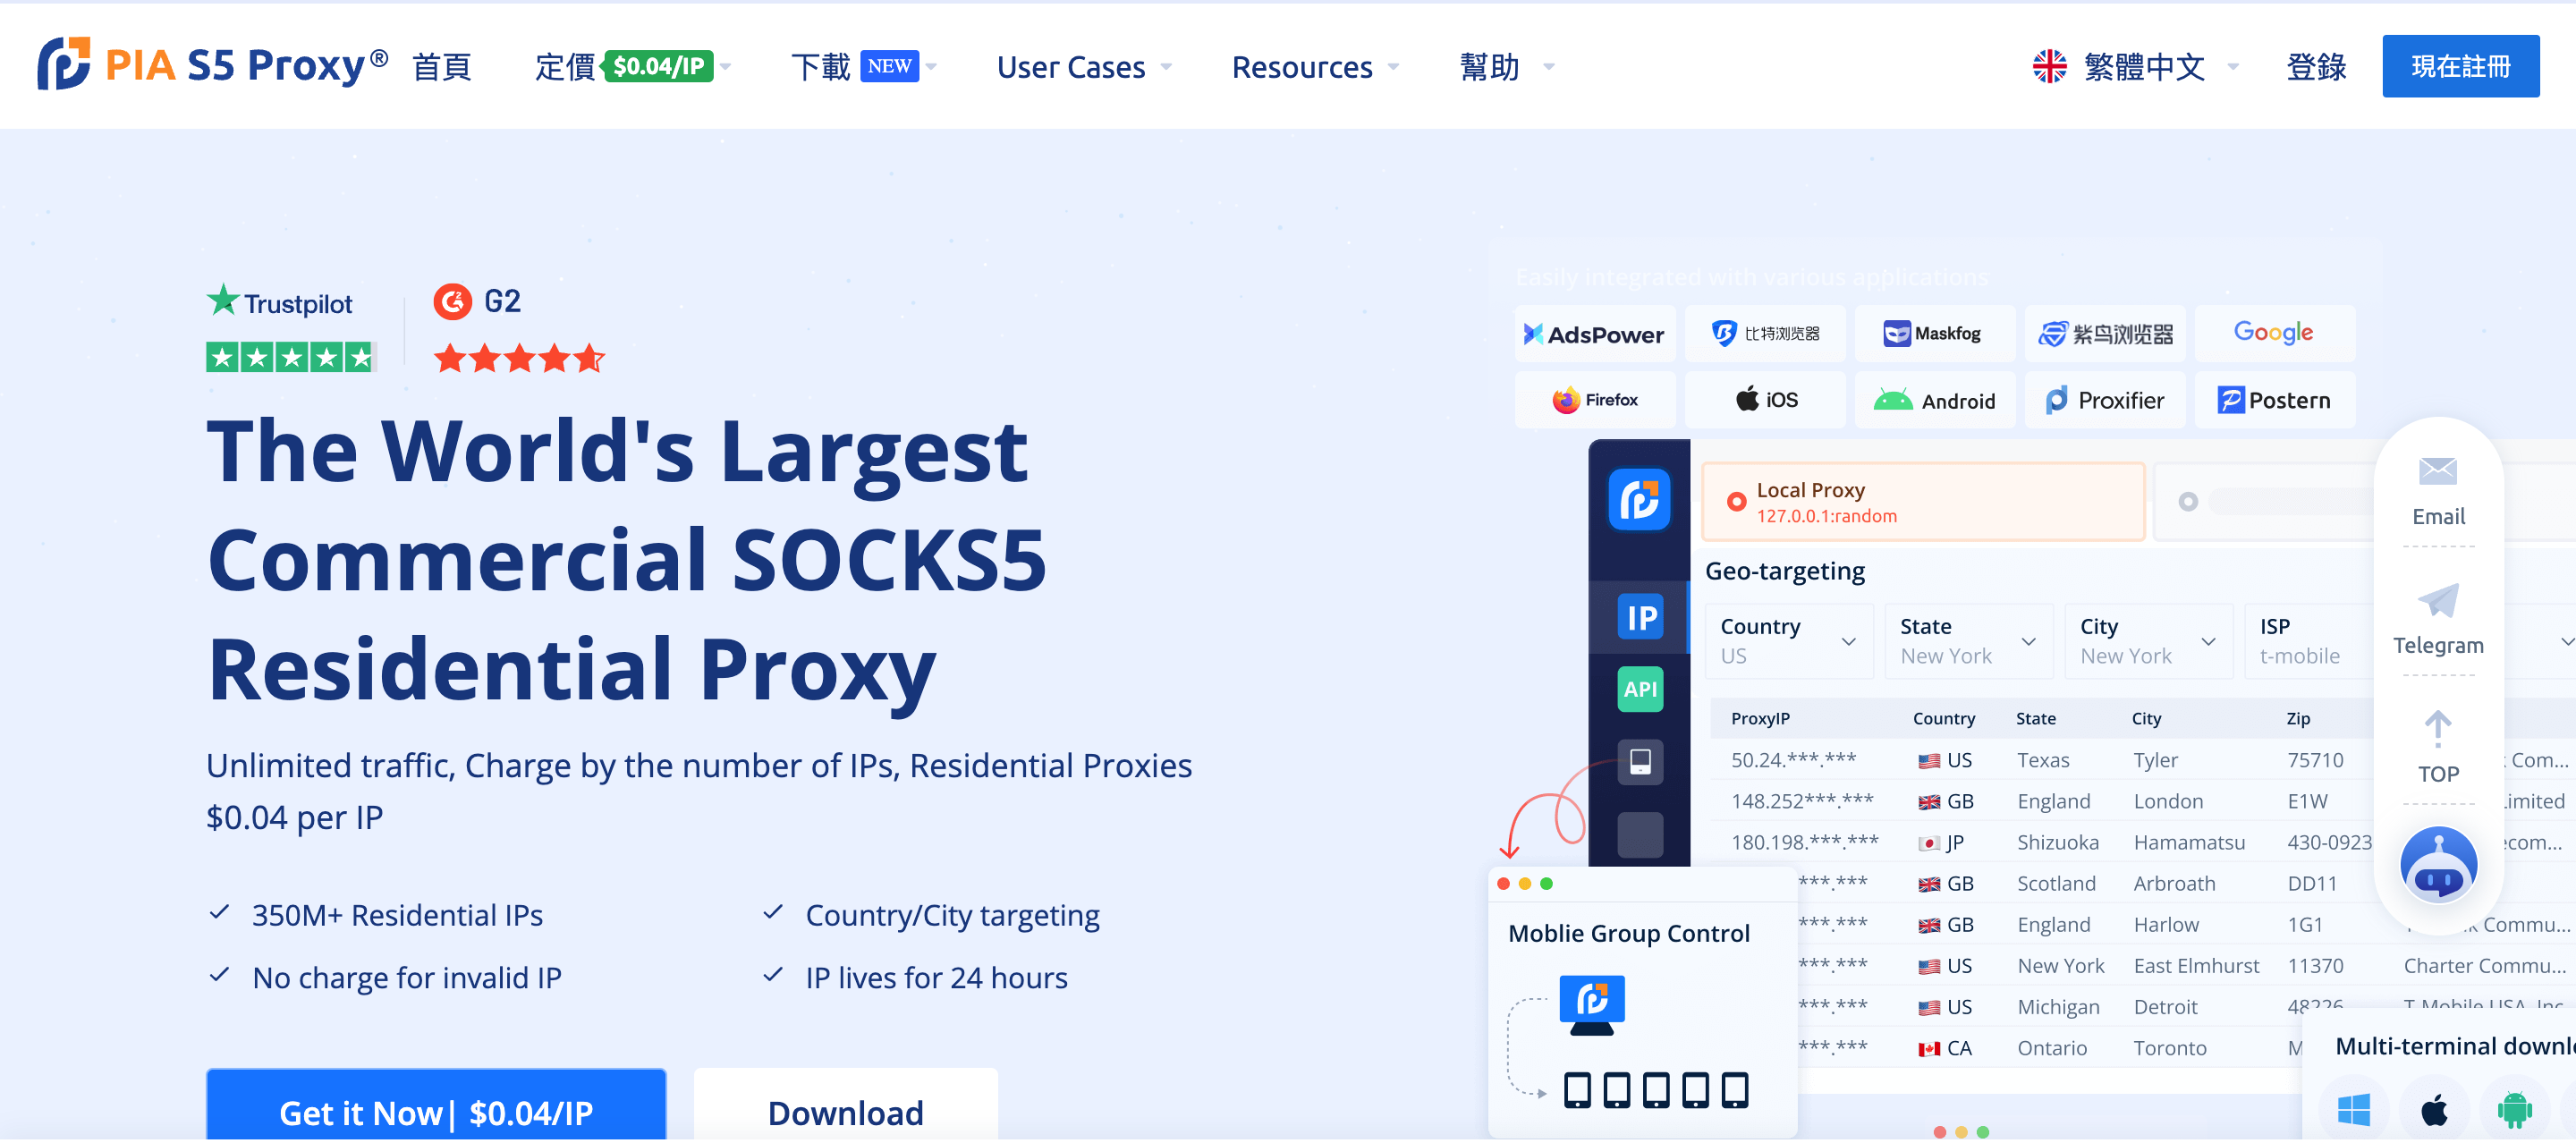Click the Toronto Ontario row
Screen dimensions: 2576x1143
(x=2050, y=1047)
